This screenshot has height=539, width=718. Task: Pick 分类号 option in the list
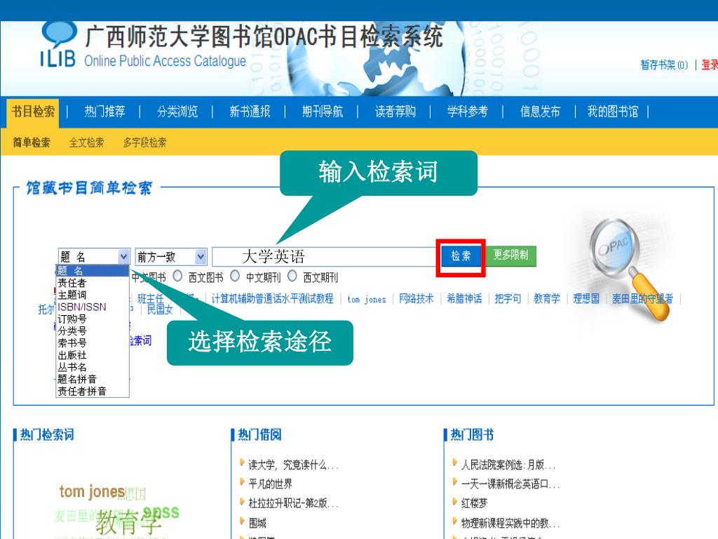pos(93,331)
